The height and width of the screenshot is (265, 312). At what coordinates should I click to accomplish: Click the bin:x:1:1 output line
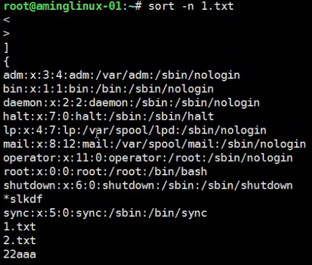pos(109,89)
